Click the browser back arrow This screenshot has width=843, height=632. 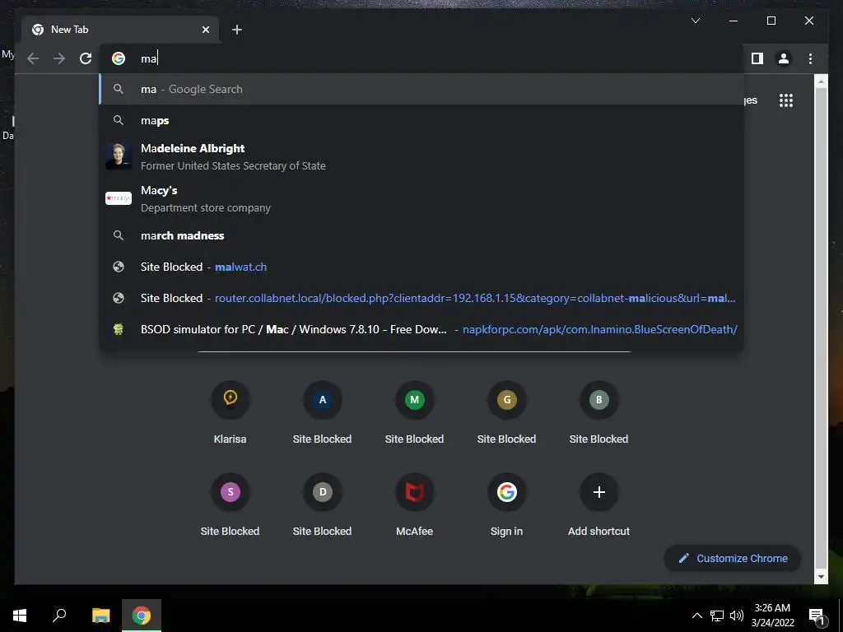[33, 58]
